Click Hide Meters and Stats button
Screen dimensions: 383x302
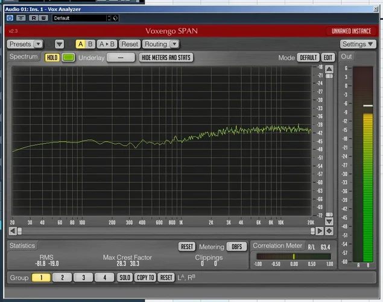click(x=166, y=57)
